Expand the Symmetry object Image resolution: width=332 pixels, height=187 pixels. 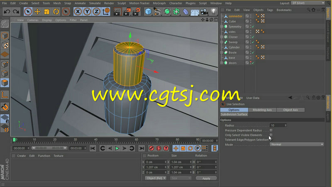222,27
